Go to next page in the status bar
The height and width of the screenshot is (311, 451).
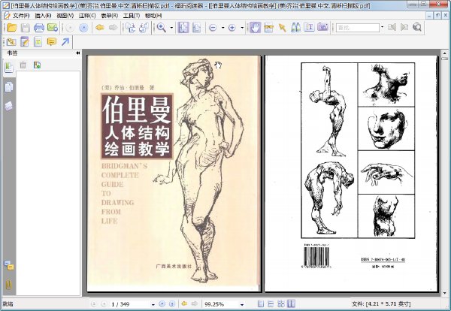pos(162,303)
